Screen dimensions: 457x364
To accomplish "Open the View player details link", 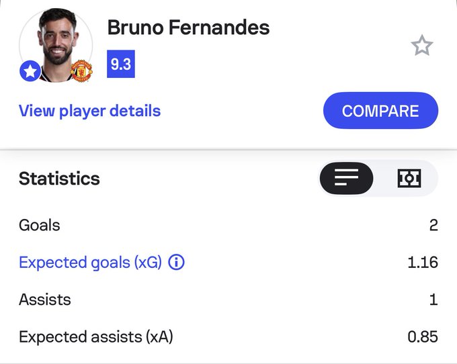I will 89,111.
